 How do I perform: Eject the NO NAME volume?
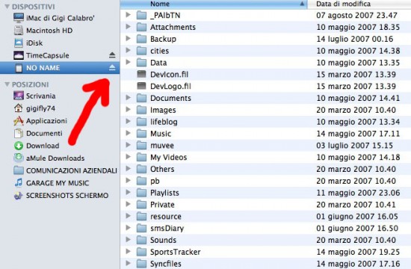[112, 68]
